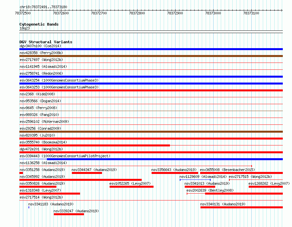
Task: Open esv2758741 (Redon2006) variant label
Action: (41, 73)
